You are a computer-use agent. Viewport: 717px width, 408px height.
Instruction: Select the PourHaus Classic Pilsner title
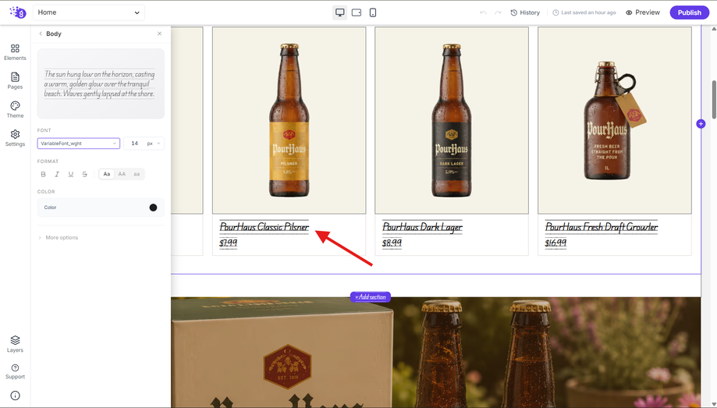[x=264, y=227]
